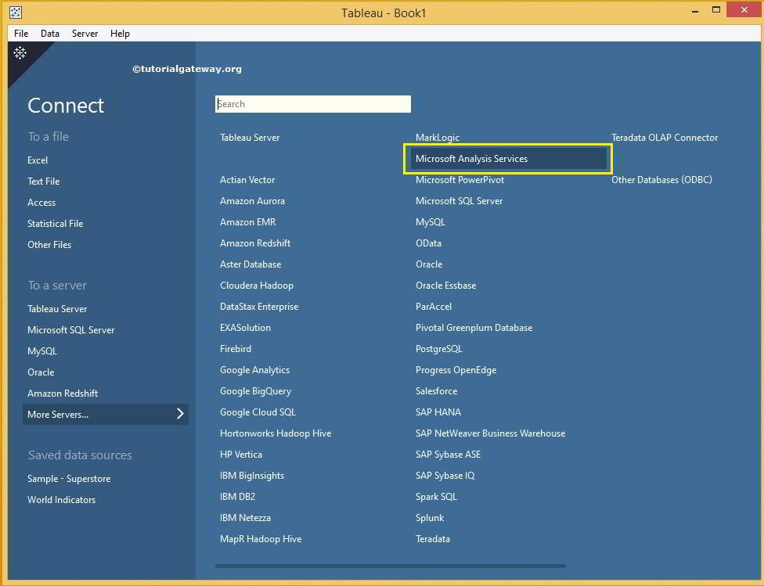Viewport: 764px width, 586px height.
Task: Connect to MySQL under To a server
Action: coord(41,351)
